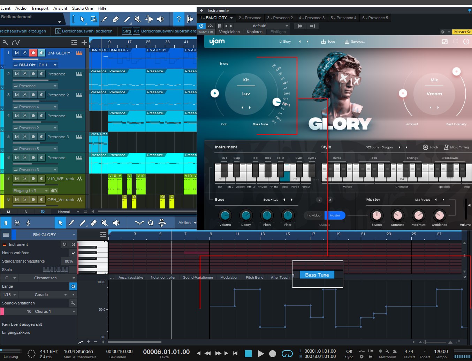Screen dimensions: 472x361
Task: Open plugin settings gear icon
Action: [443, 32]
